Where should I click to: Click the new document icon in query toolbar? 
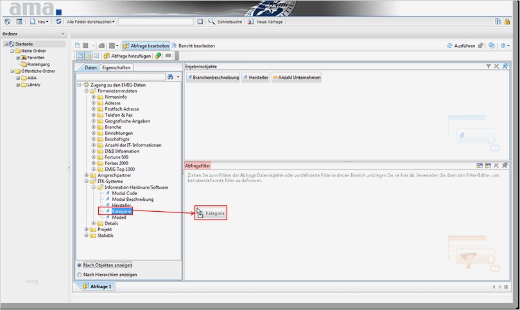pyautogui.click(x=77, y=46)
